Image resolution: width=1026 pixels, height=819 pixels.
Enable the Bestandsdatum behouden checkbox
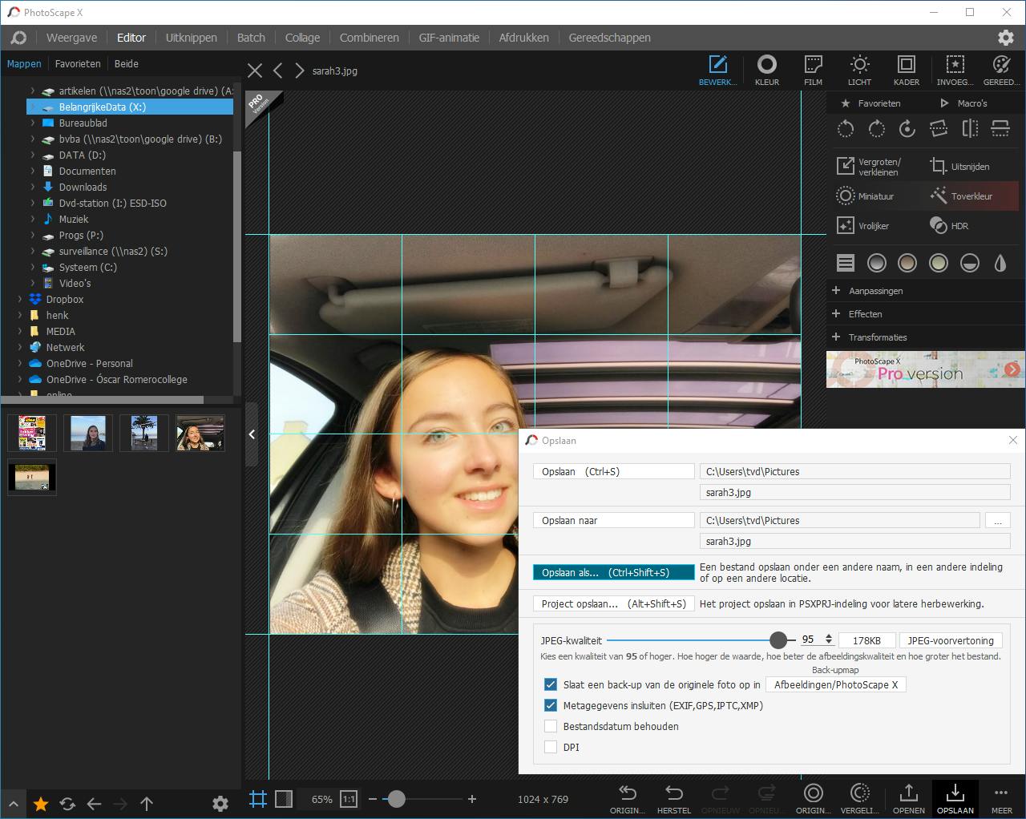click(551, 726)
